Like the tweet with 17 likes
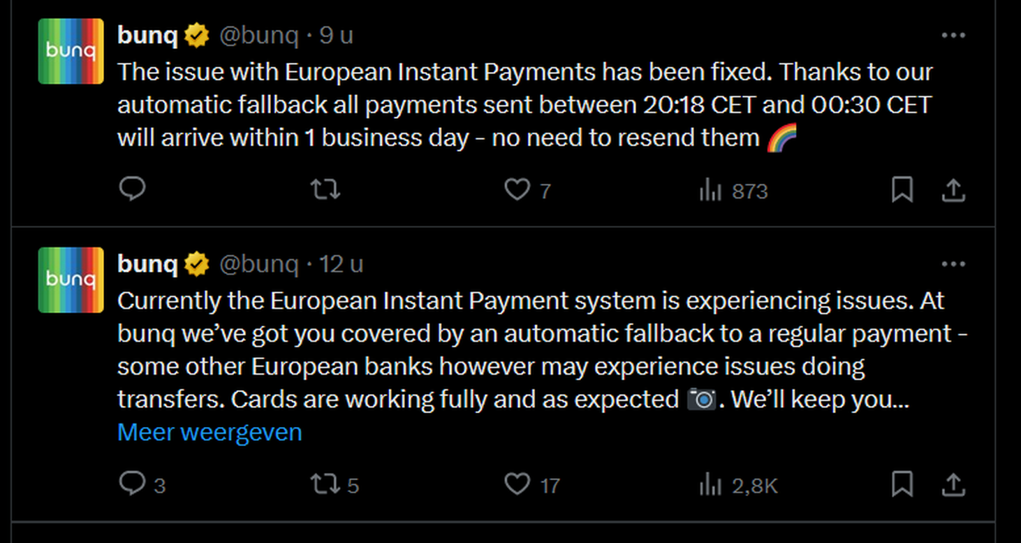Image resolution: width=1021 pixels, height=543 pixels. coord(531,484)
